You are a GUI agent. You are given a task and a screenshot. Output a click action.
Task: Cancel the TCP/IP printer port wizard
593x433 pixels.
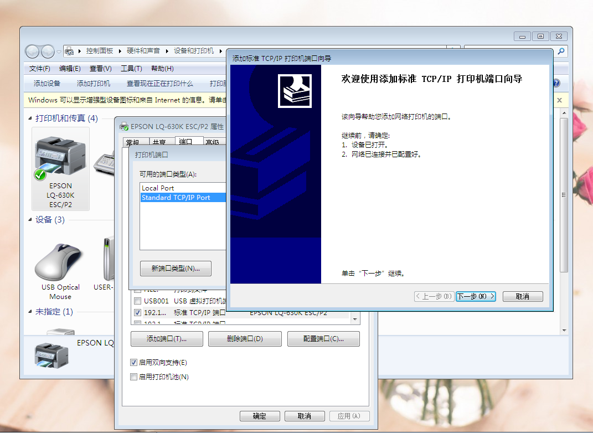pyautogui.click(x=523, y=296)
